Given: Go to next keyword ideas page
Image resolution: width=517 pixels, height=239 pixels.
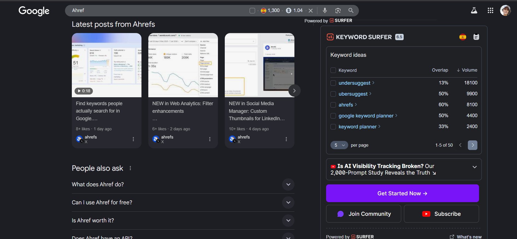Looking at the screenshot, I should 472,145.
